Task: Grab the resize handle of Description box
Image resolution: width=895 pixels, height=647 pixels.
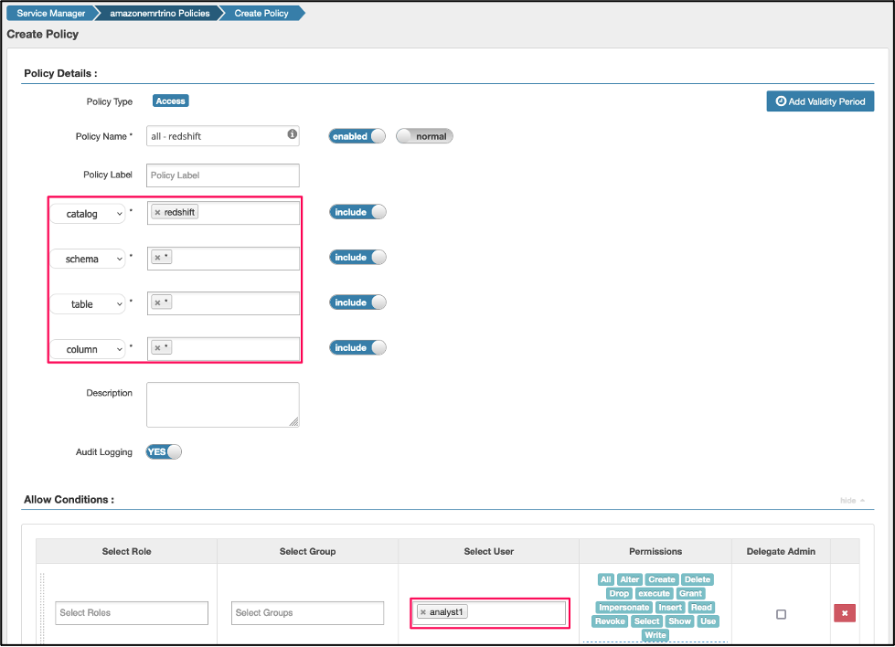Action: coord(294,421)
